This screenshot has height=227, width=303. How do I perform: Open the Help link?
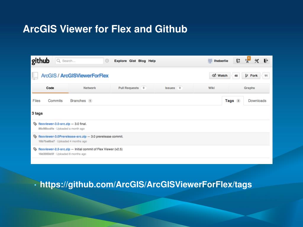152,61
